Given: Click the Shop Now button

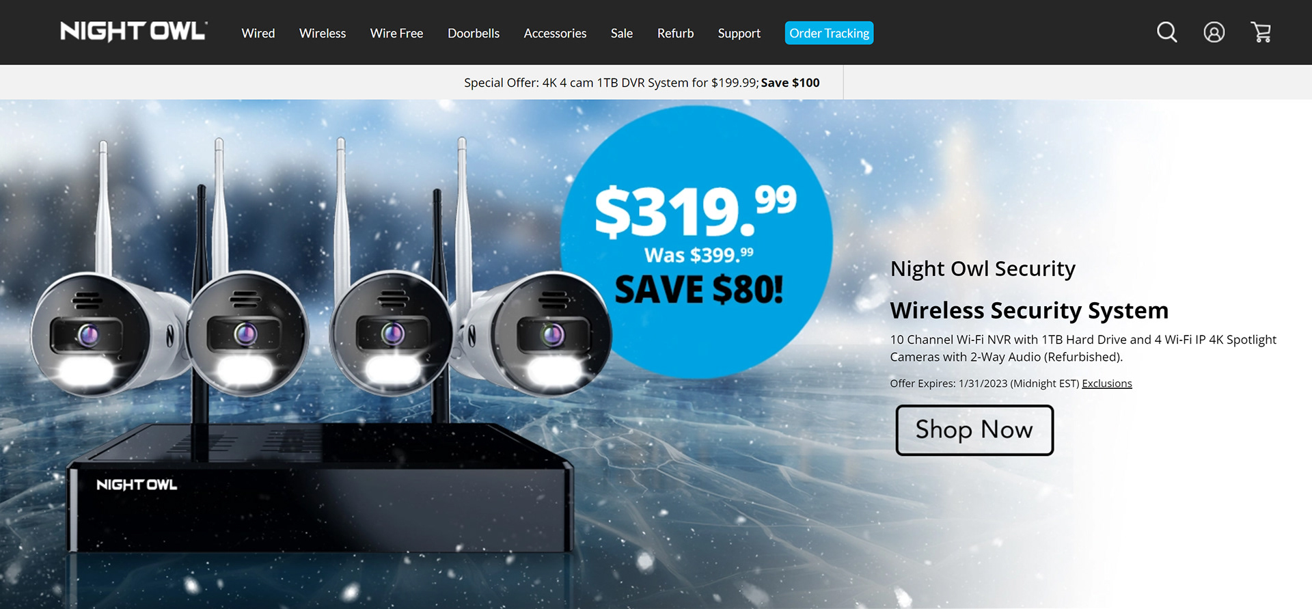Looking at the screenshot, I should [x=974, y=430].
